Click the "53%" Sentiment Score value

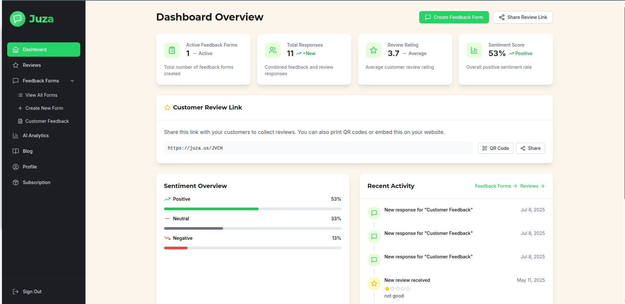point(497,53)
